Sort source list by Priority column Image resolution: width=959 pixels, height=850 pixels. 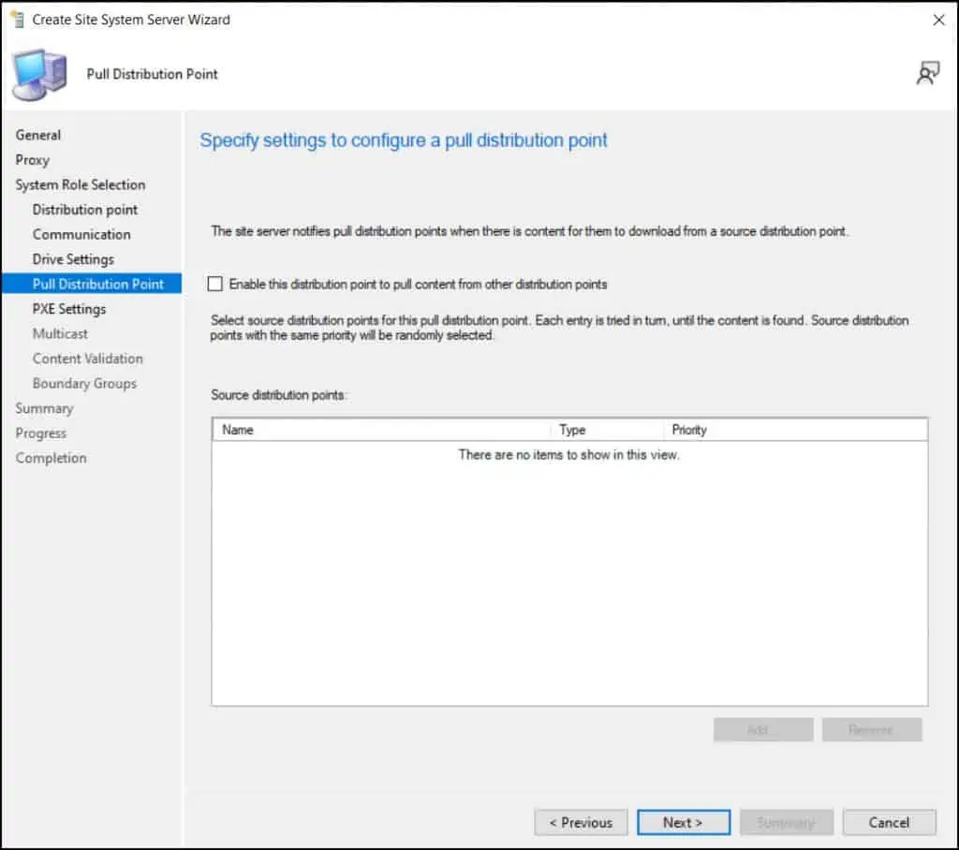click(x=794, y=430)
